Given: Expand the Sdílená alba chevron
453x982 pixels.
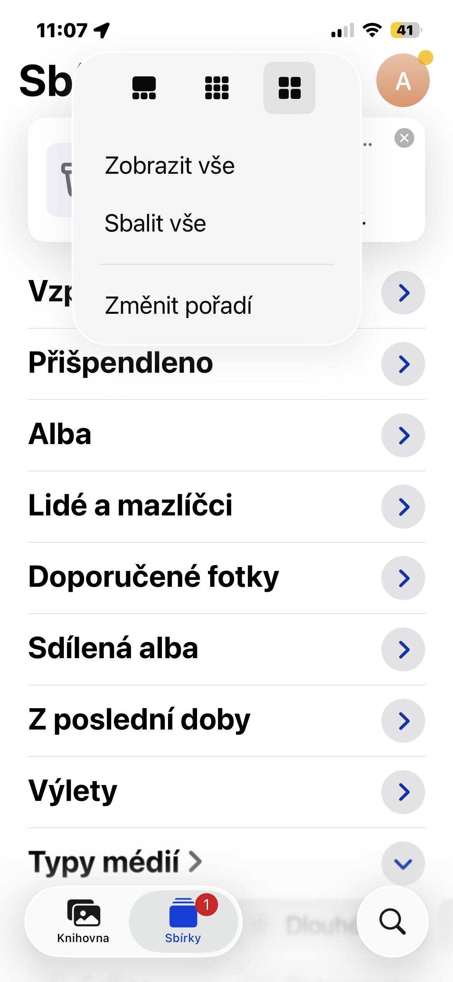Looking at the screenshot, I should tap(403, 650).
